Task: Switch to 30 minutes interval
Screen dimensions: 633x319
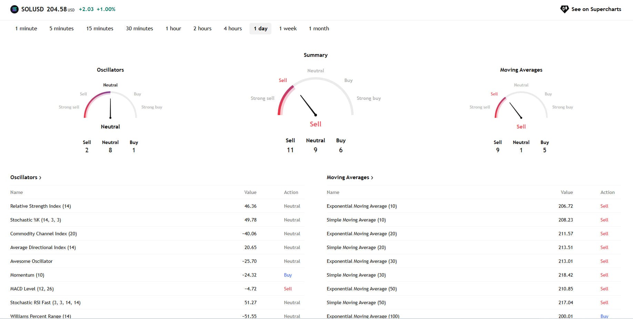Action: tap(139, 29)
